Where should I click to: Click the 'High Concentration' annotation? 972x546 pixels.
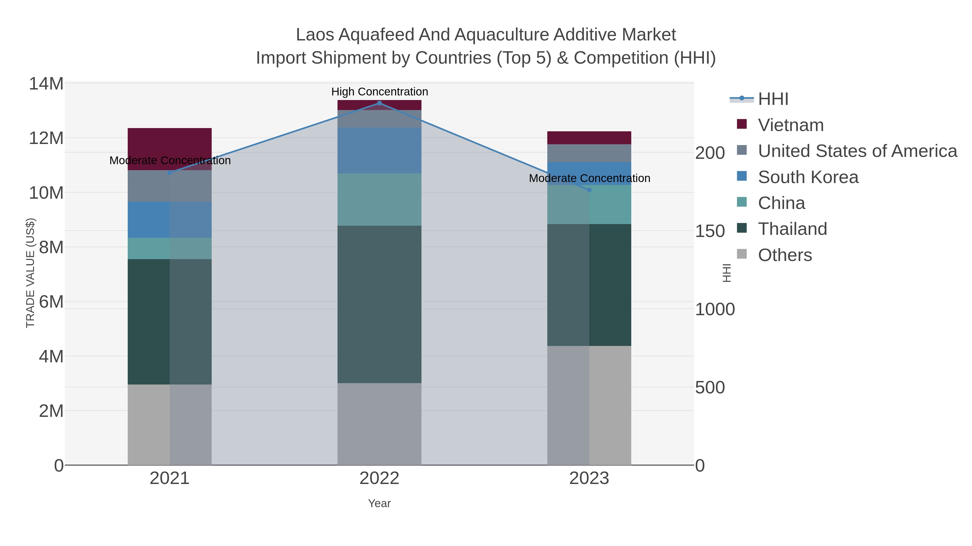coord(380,92)
